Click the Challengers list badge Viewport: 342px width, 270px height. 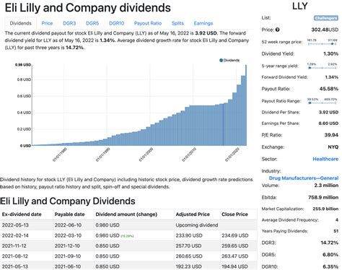(326, 18)
